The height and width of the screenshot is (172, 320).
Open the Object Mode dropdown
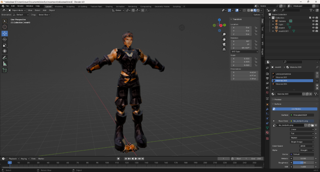click(x=18, y=10)
